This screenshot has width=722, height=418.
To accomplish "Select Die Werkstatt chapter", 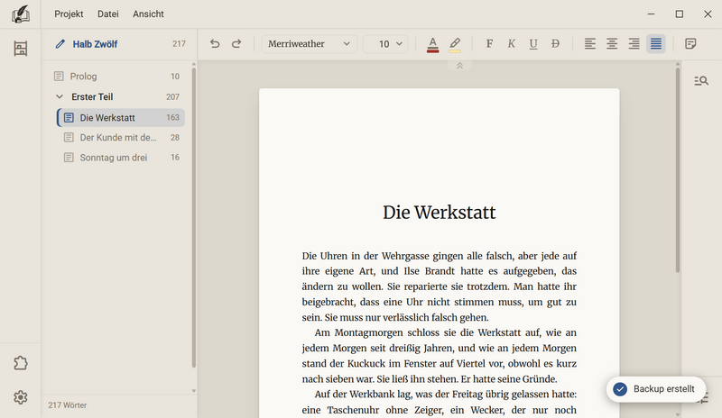I will coord(121,118).
